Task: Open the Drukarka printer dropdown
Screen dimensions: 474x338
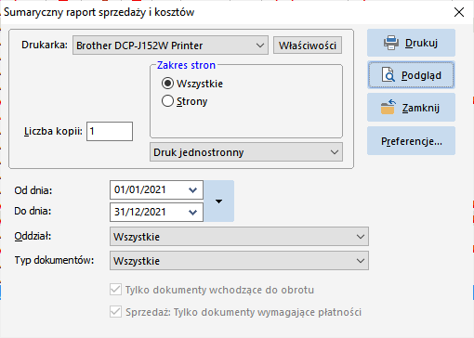Action: (x=170, y=45)
